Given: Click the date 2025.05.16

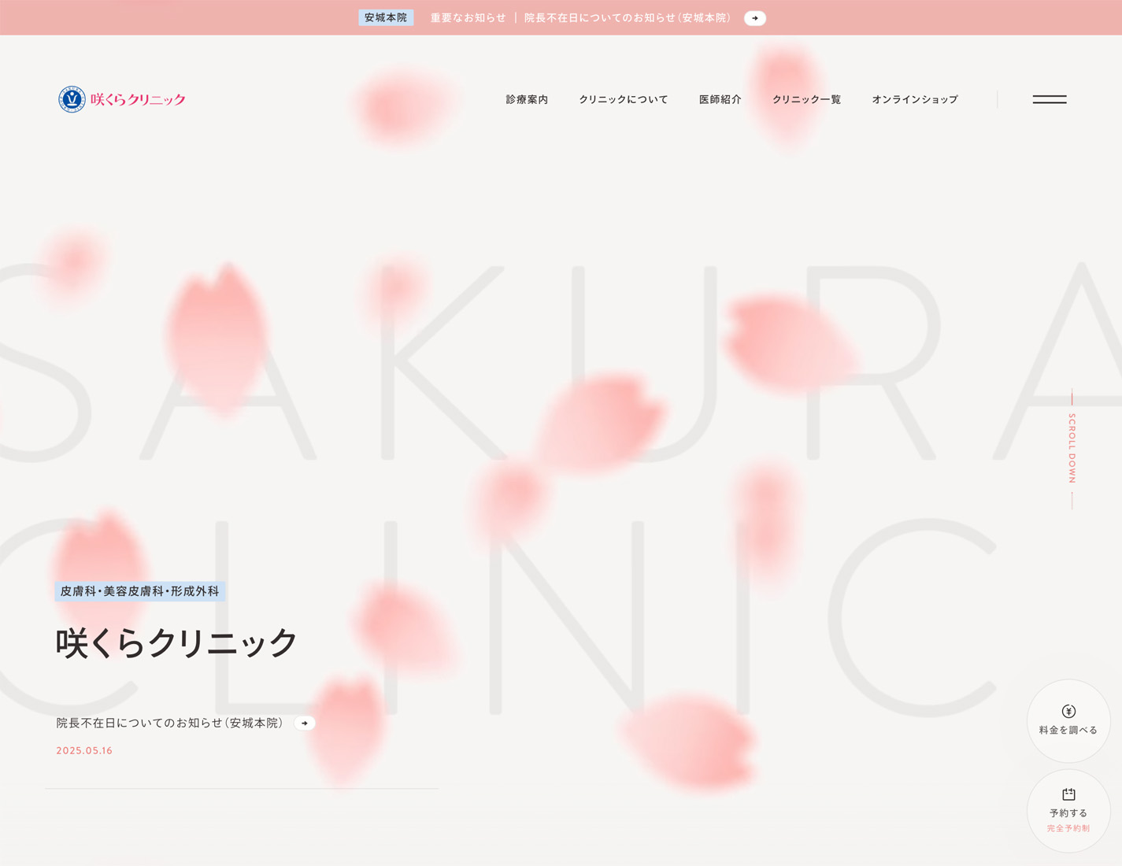Looking at the screenshot, I should tap(84, 751).
